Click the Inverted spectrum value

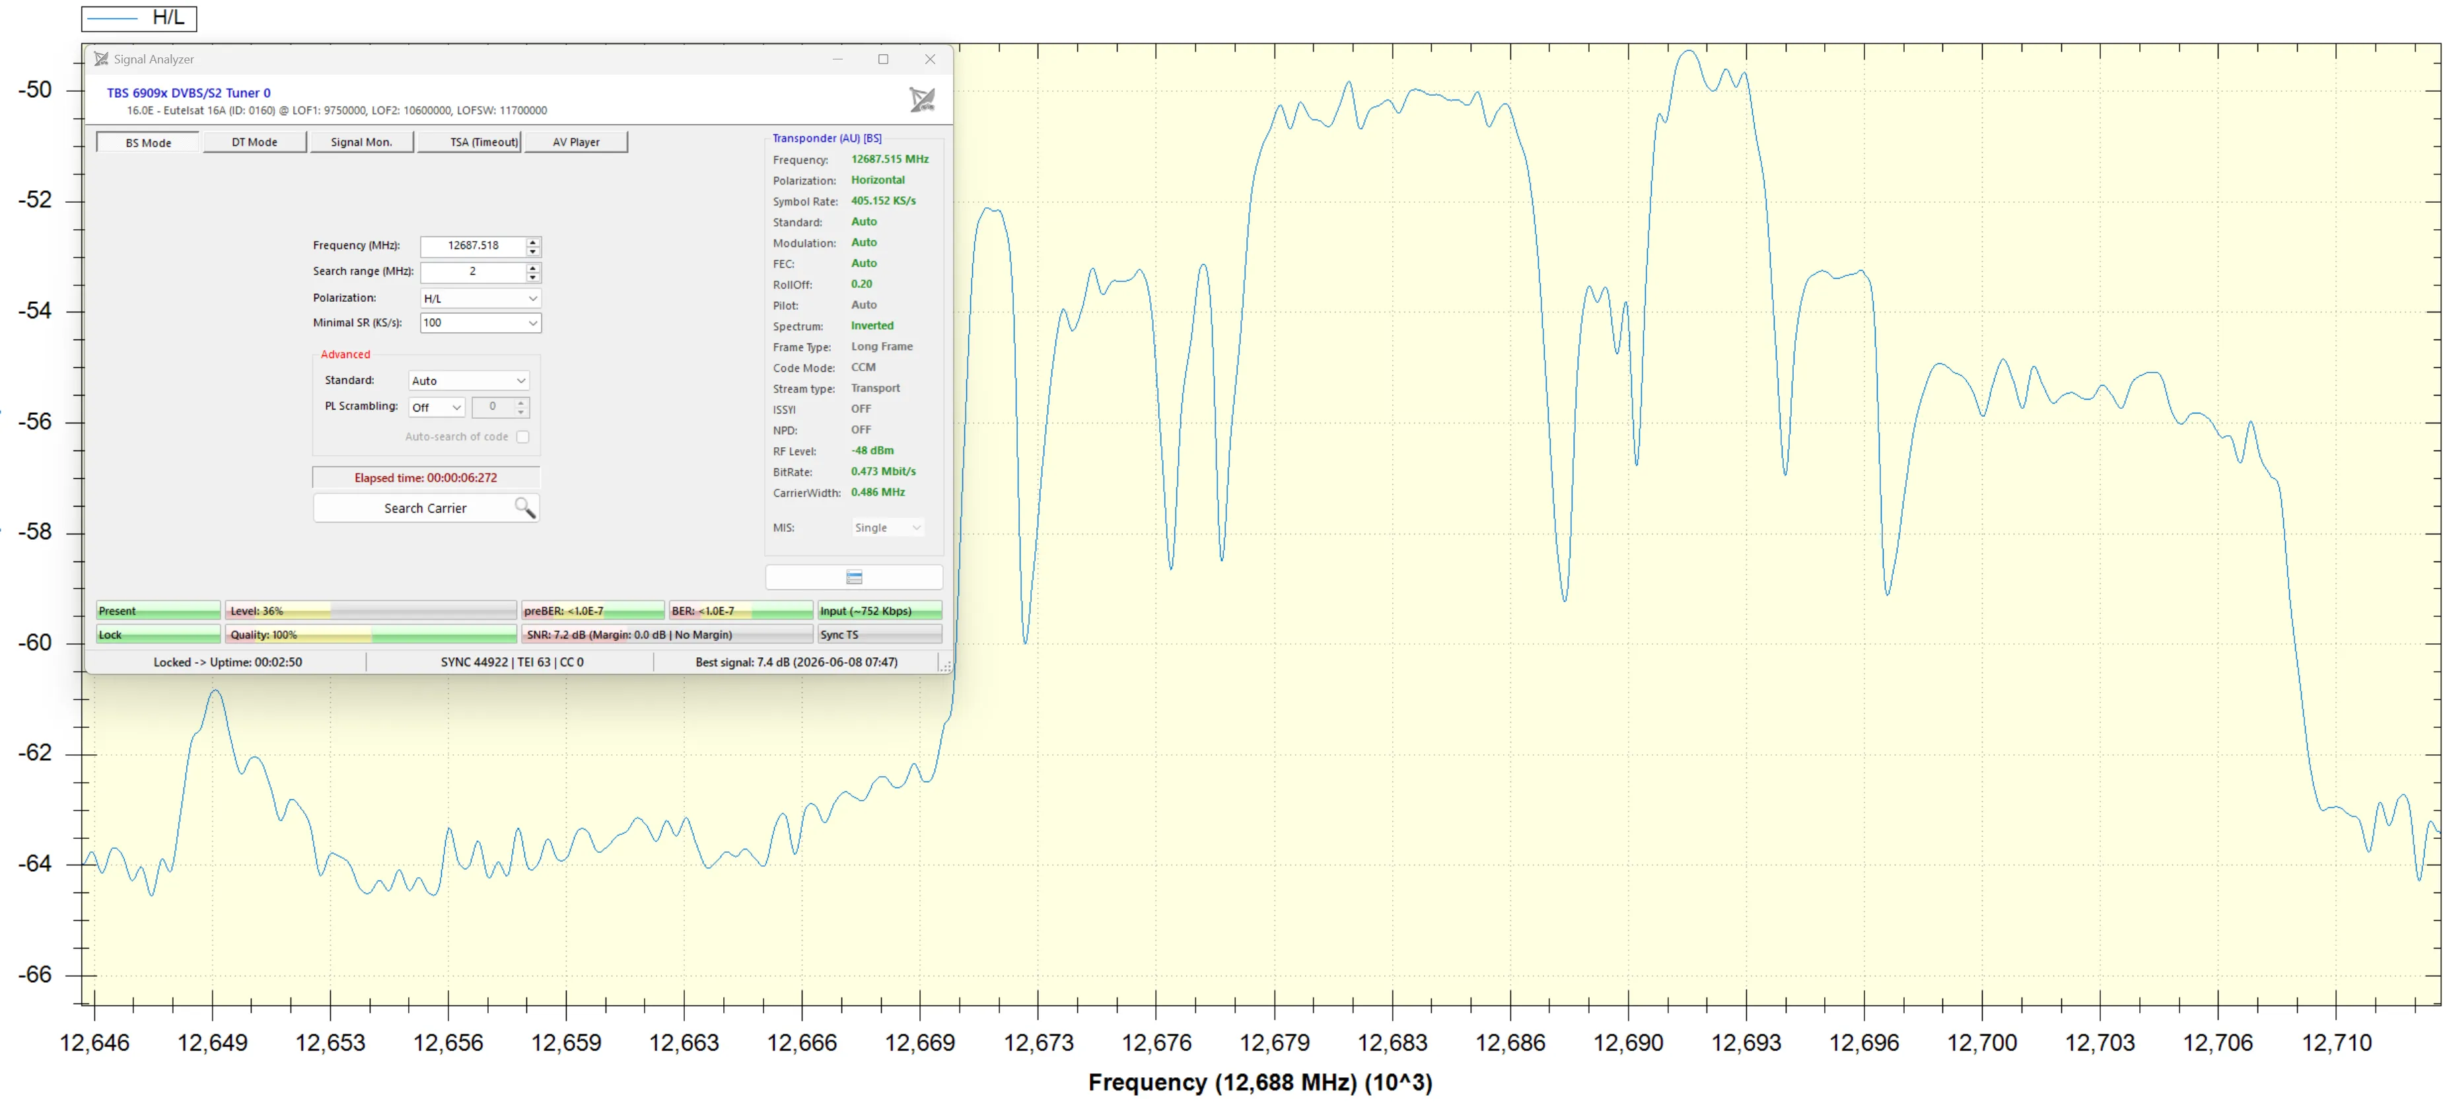point(872,326)
